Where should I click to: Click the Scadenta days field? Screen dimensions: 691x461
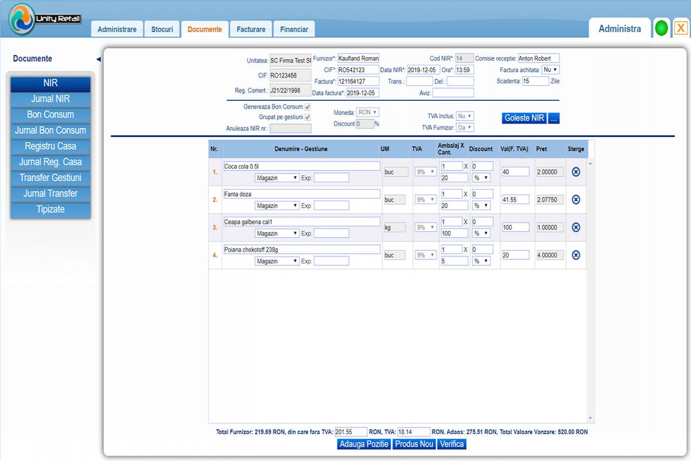[536, 81]
